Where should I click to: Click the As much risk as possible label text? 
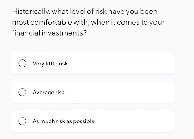click(x=63, y=121)
